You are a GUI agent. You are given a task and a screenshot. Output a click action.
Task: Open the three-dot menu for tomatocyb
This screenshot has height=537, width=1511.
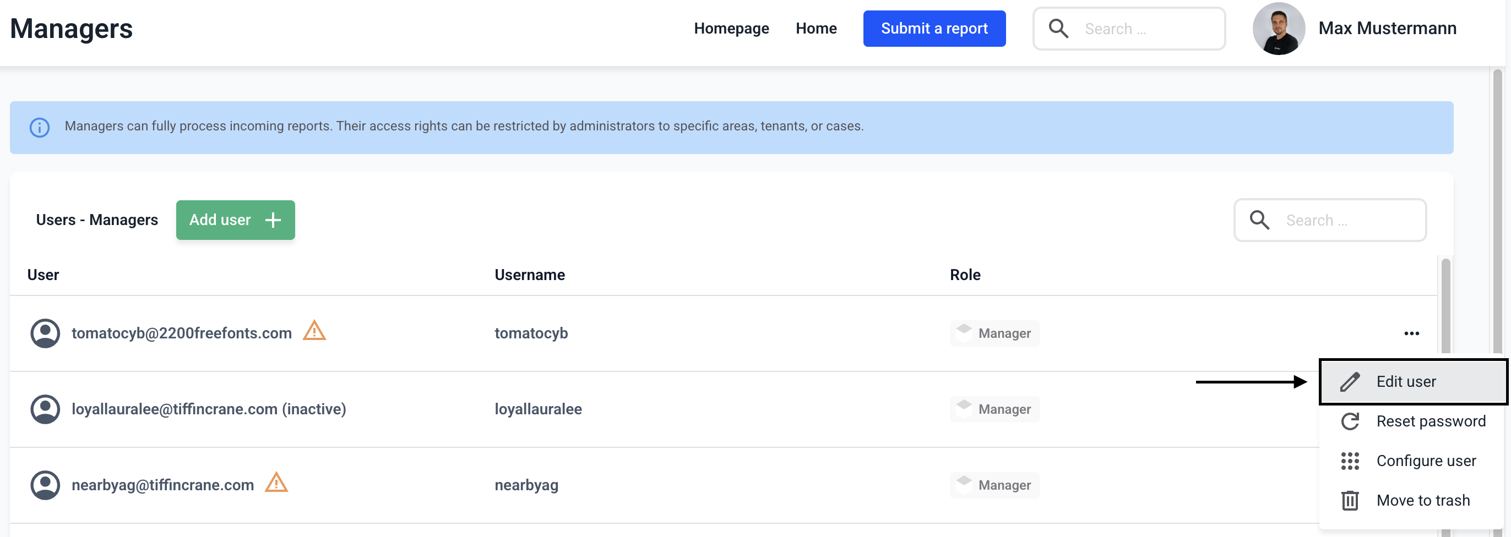(x=1411, y=333)
